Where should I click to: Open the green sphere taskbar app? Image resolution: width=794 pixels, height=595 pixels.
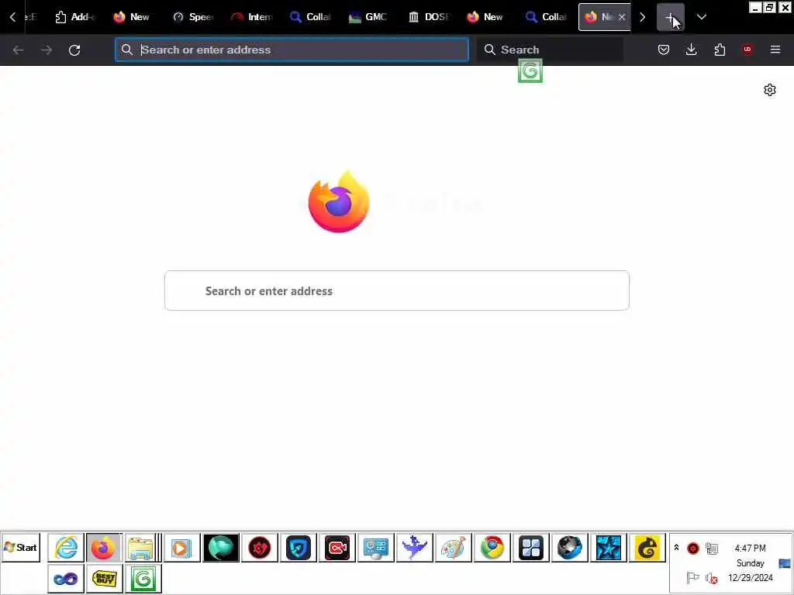coord(221,548)
